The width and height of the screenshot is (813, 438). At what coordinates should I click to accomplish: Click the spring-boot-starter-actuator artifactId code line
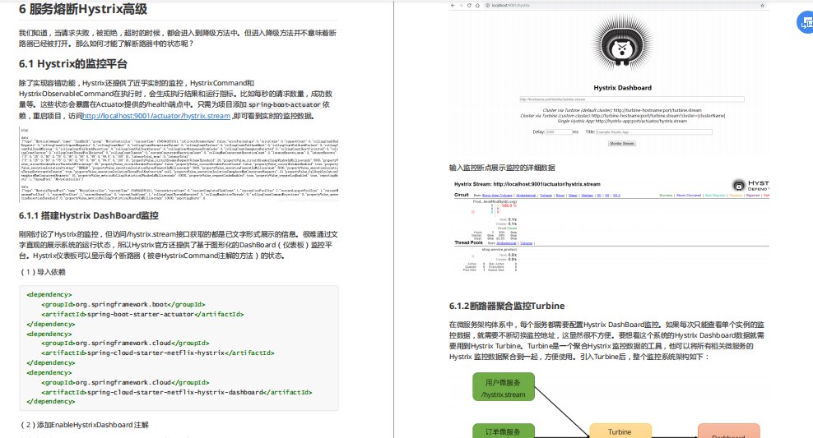click(x=142, y=314)
